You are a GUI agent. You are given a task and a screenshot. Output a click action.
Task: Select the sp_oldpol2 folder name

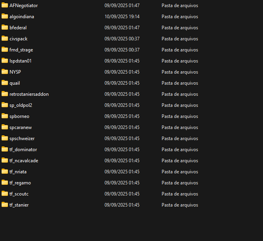tap(21, 105)
